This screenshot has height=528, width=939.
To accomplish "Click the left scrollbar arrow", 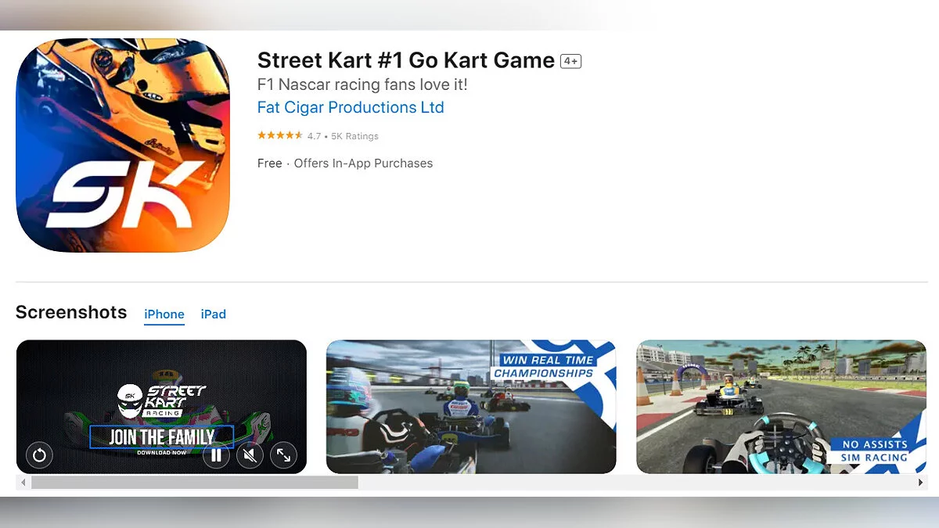I will [x=23, y=483].
